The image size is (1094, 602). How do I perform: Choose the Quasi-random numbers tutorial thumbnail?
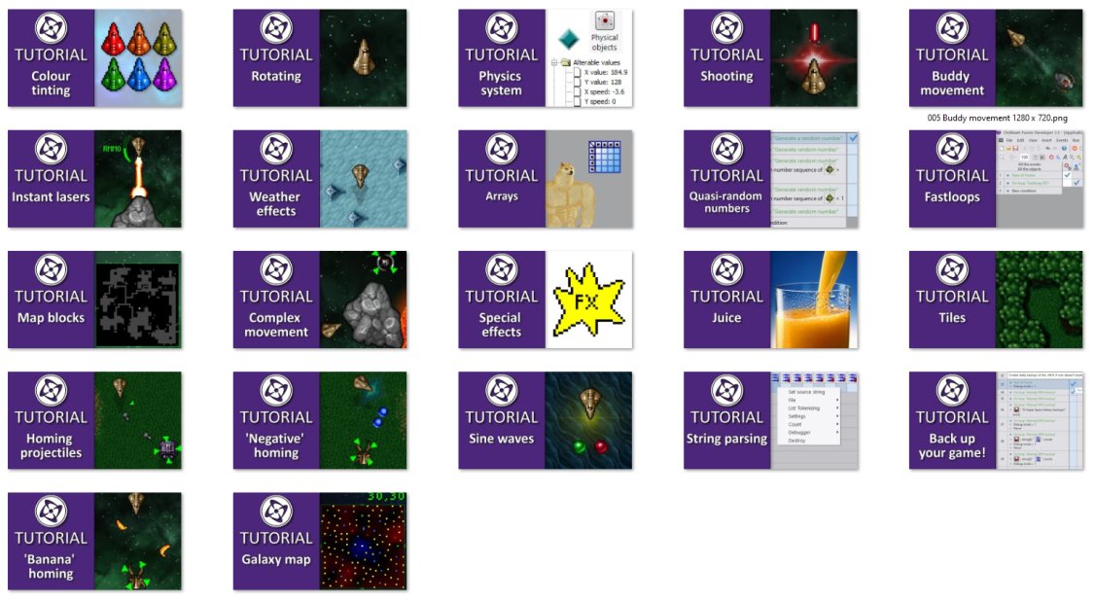[770, 179]
